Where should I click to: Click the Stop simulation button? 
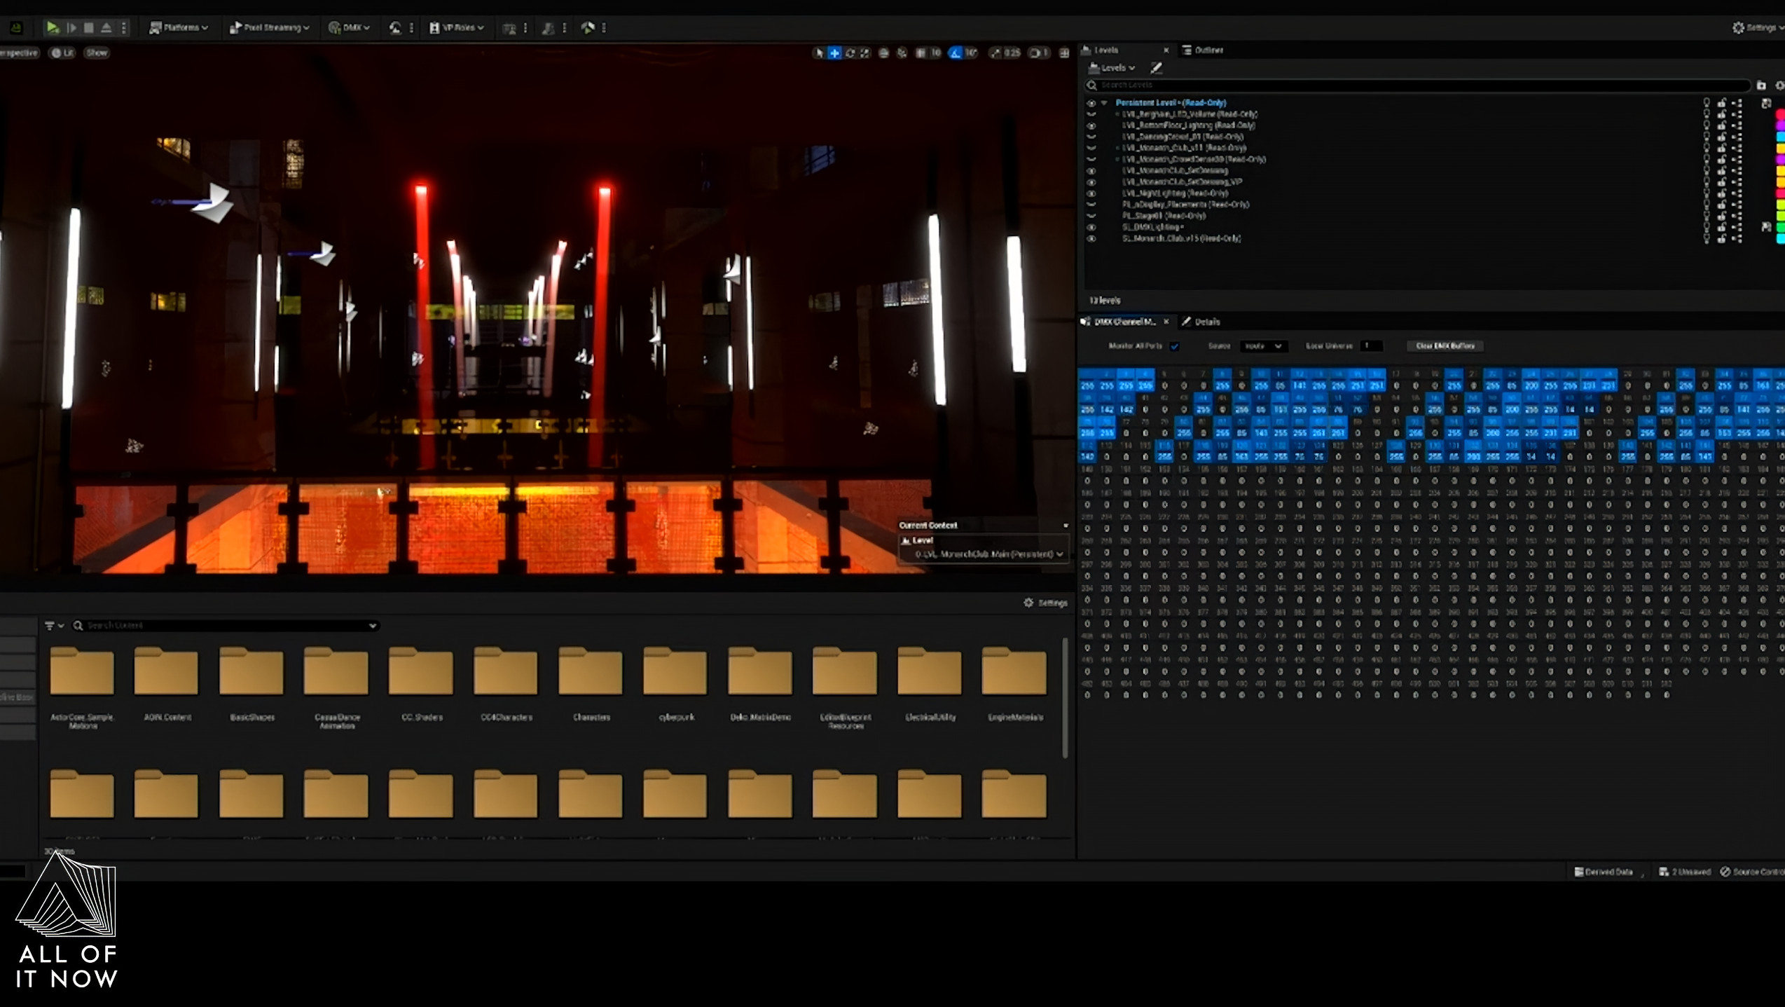pyautogui.click(x=88, y=27)
